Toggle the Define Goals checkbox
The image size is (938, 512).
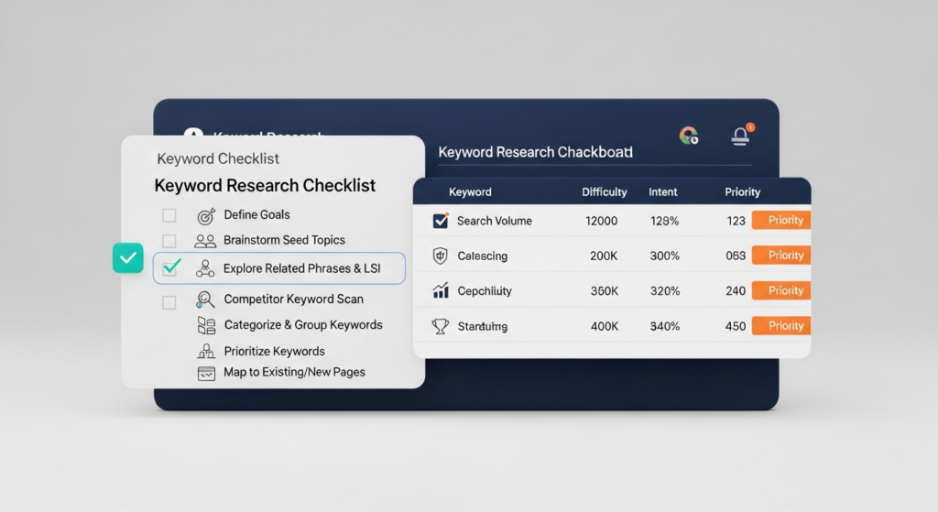169,215
